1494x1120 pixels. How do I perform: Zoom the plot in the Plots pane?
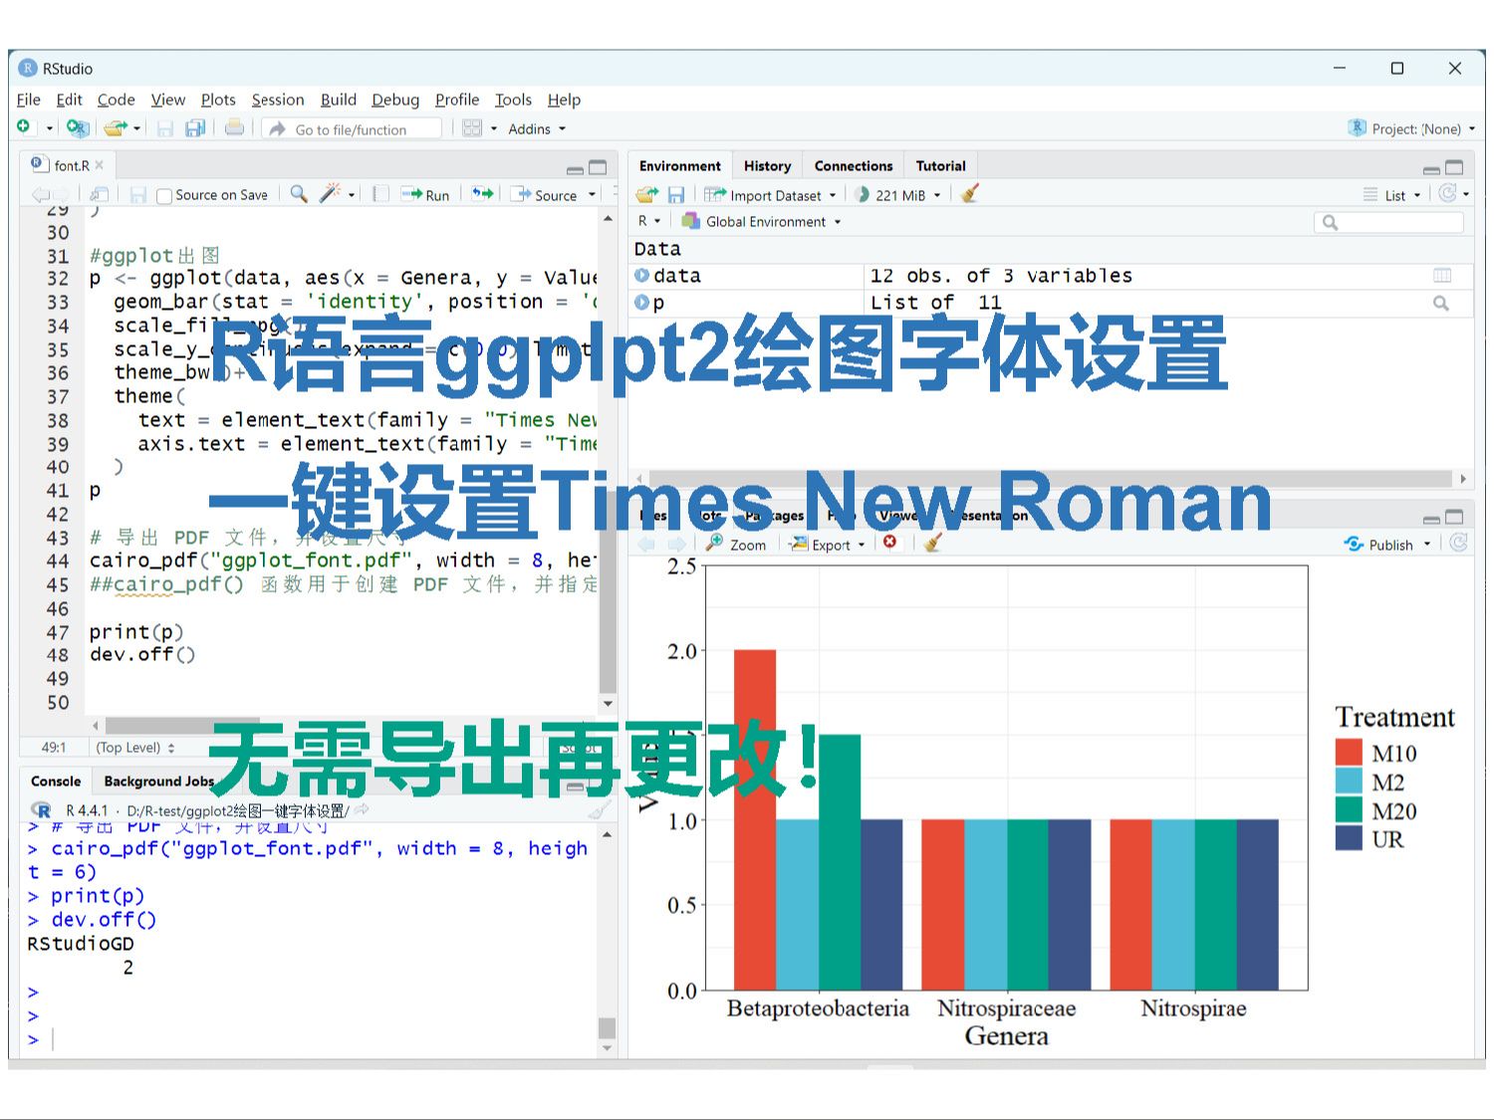pos(736,544)
